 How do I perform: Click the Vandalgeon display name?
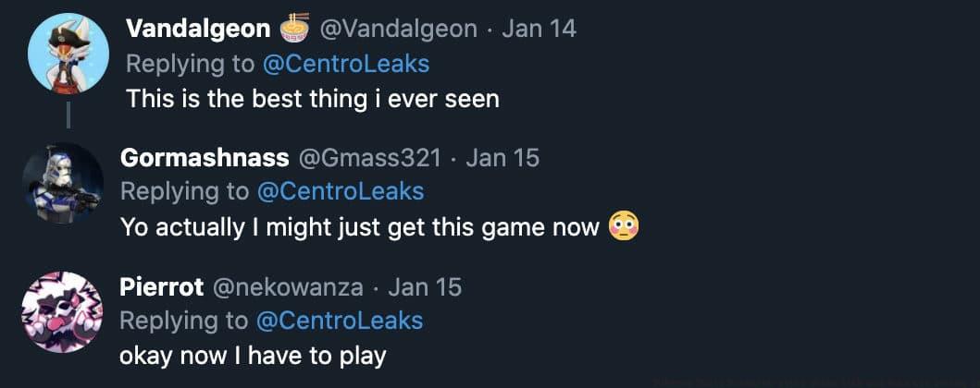(197, 29)
